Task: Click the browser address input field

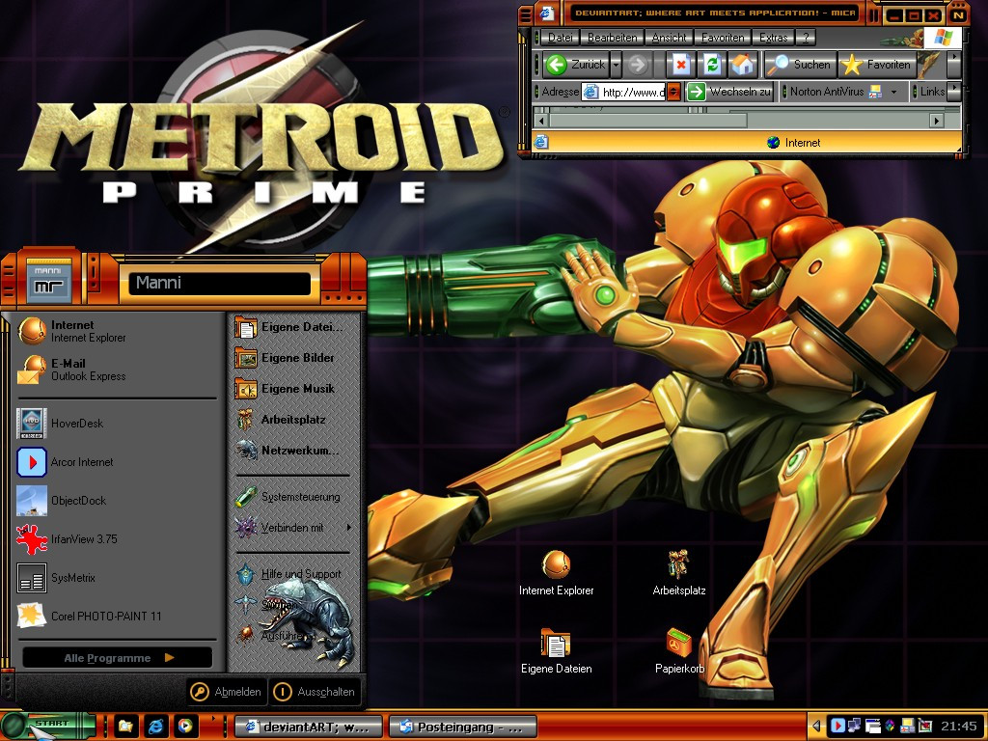Action: click(x=624, y=92)
